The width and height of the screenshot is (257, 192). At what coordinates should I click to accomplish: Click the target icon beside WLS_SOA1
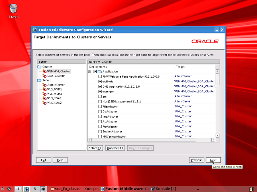click(45, 98)
